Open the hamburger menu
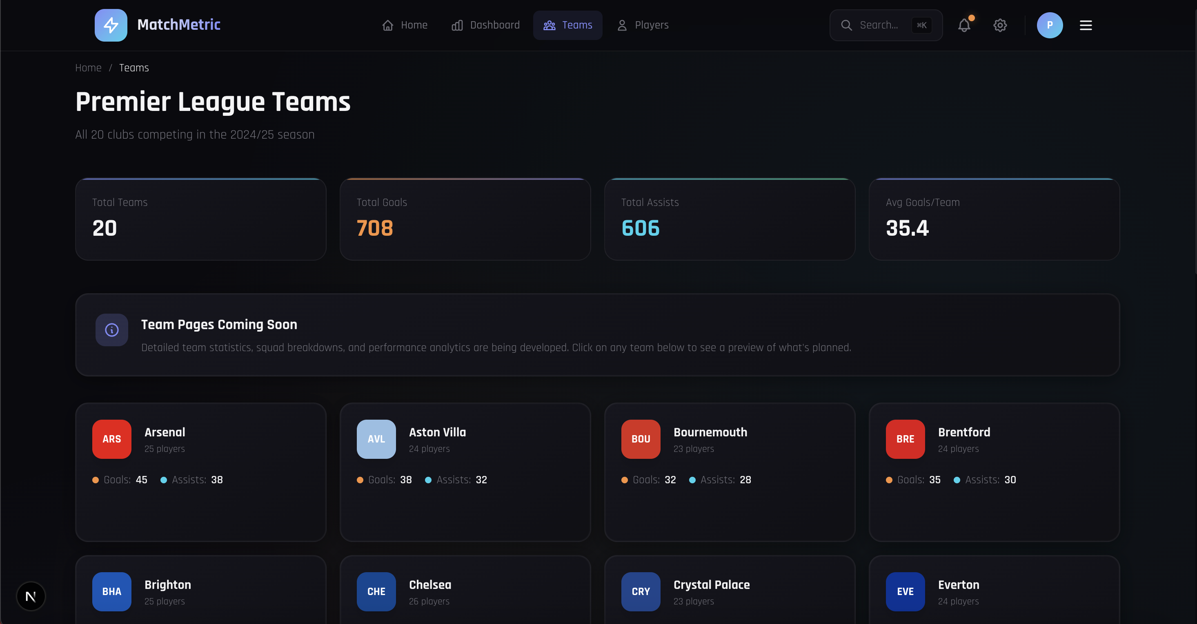1197x624 pixels. pyautogui.click(x=1086, y=25)
